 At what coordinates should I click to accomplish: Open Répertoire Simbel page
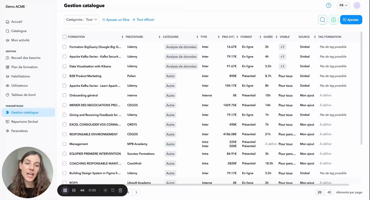pos(24,122)
